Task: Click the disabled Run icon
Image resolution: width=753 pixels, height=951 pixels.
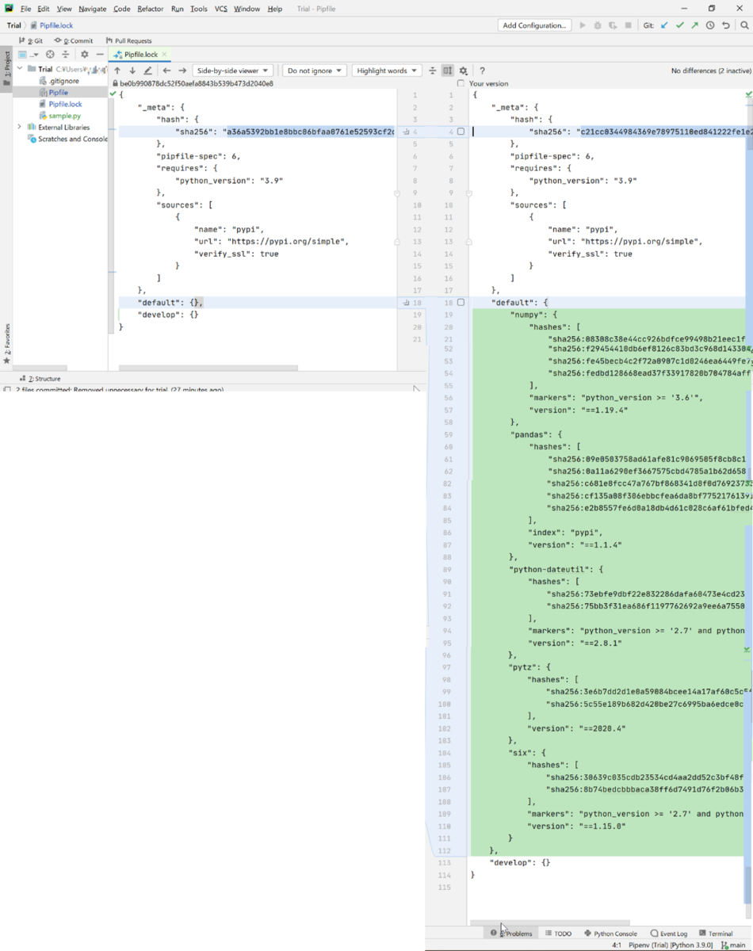Action: [x=583, y=25]
